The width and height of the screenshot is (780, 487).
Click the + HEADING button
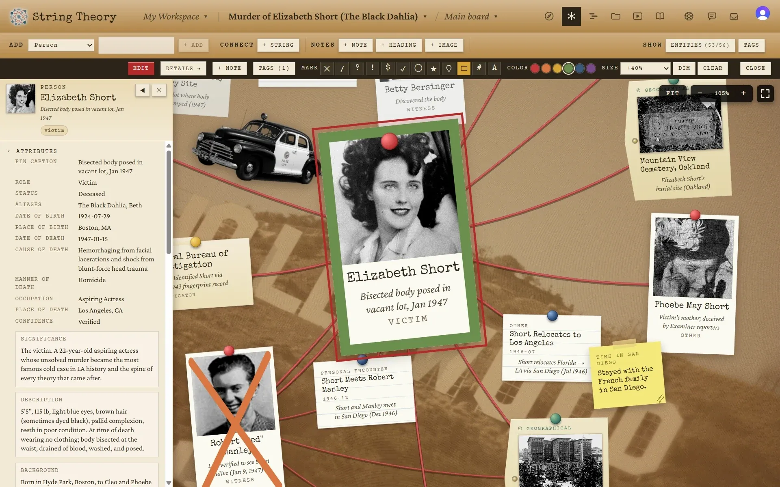click(x=399, y=45)
